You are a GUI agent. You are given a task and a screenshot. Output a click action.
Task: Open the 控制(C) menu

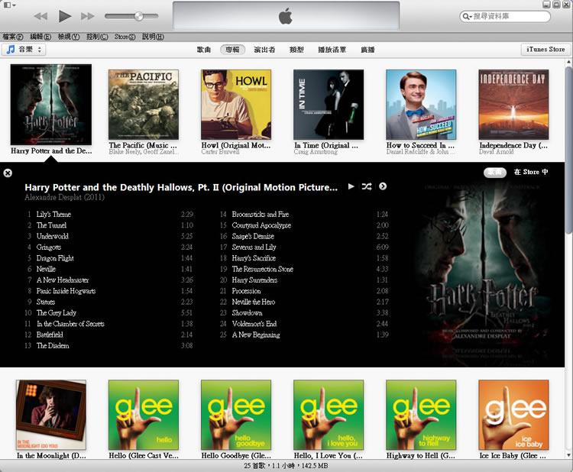point(97,37)
